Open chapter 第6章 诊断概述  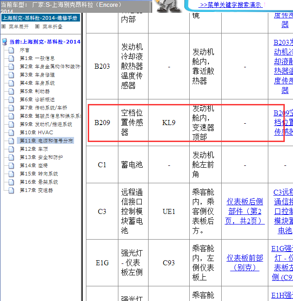pyautogui.click(x=37, y=99)
